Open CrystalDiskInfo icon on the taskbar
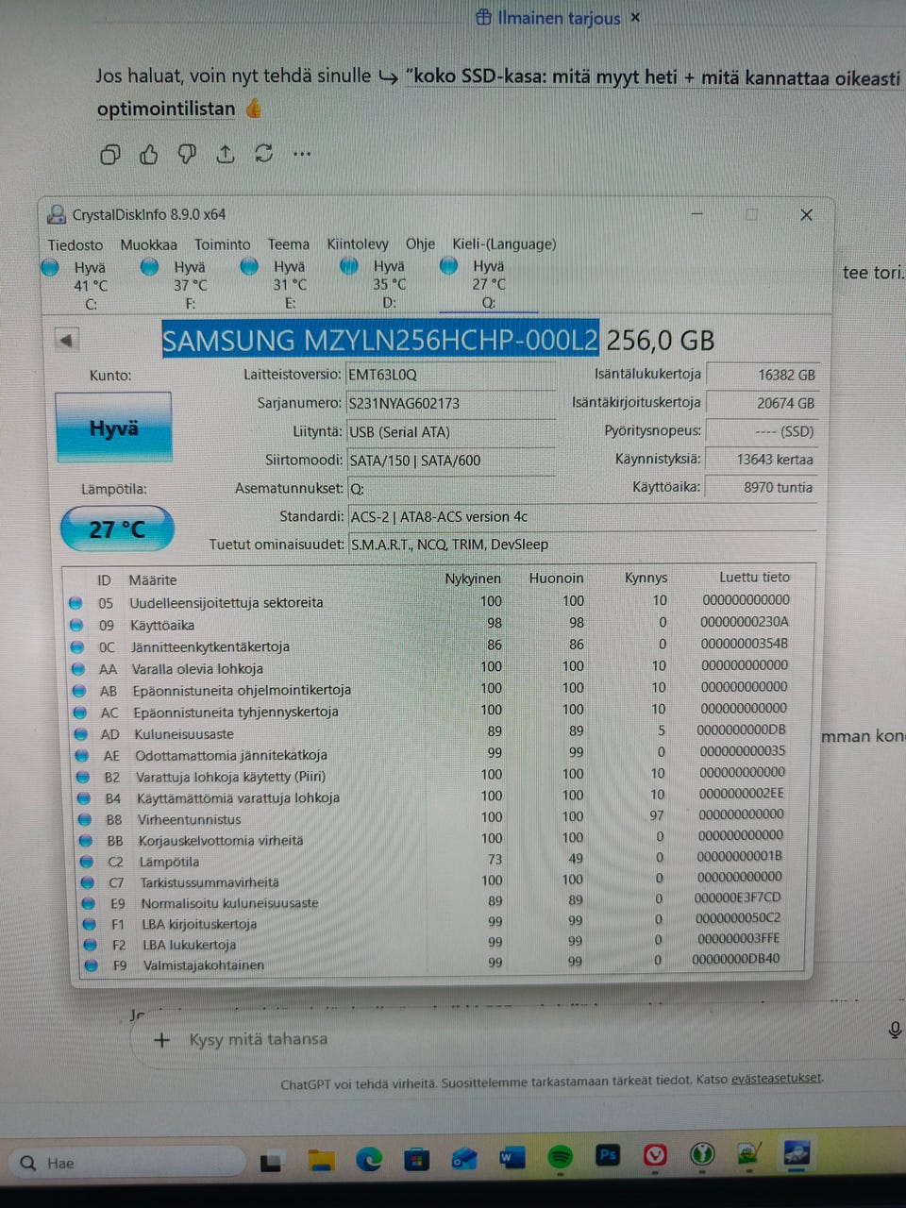Screen dimensions: 906x1208 pos(797,1152)
